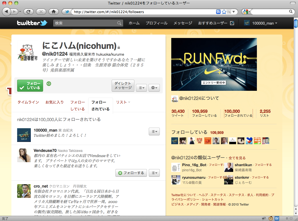Open 全てを見る for similar users
Image resolution: width=298 pixels, height=221 pixels.
[x=237, y=158]
